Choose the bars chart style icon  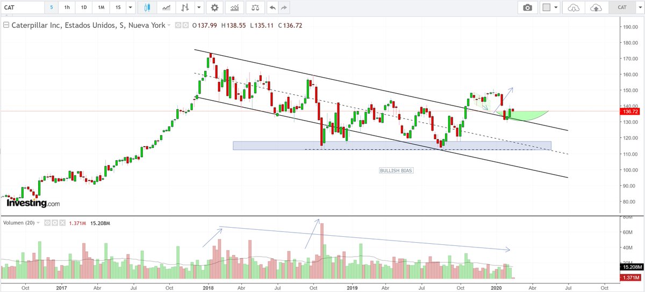[x=185, y=8]
